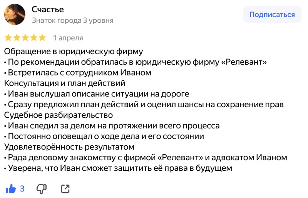Click the fifth rating star

(42, 38)
